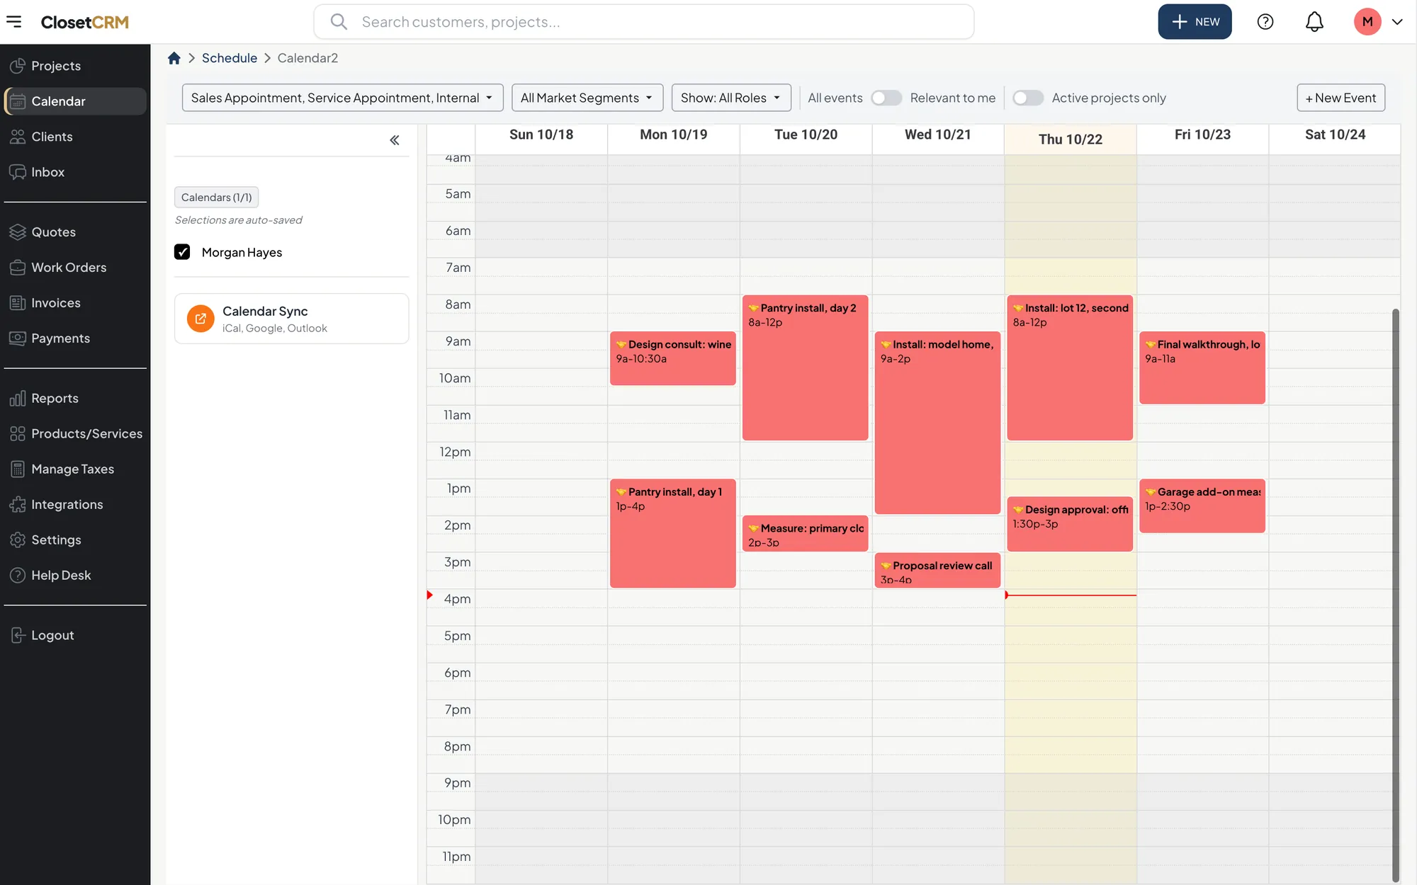This screenshot has height=885, width=1417.
Task: Collapse the calendars side panel
Action: (x=395, y=140)
